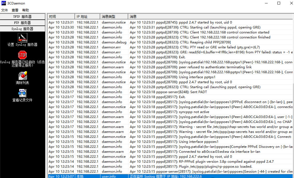Screen dimensions: 294x178
Task: Expand the TFTP 服务器 panel
Action: pos(23,17)
